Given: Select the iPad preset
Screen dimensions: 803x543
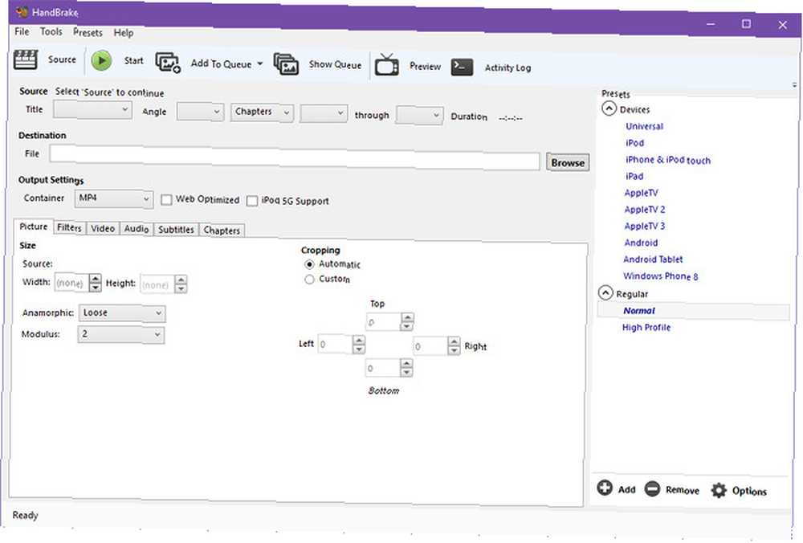Looking at the screenshot, I should pos(634,176).
